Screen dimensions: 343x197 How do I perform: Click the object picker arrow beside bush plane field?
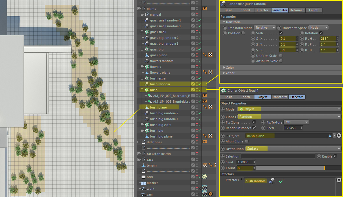click(339, 136)
